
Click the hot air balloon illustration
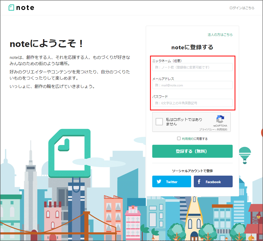(x=245, y=155)
